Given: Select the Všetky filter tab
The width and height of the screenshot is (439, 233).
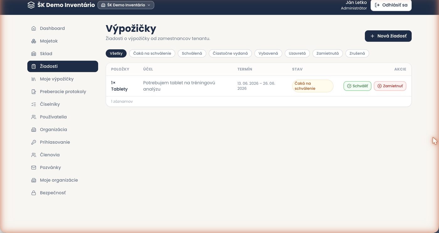Looking at the screenshot, I should pyautogui.click(x=116, y=53).
